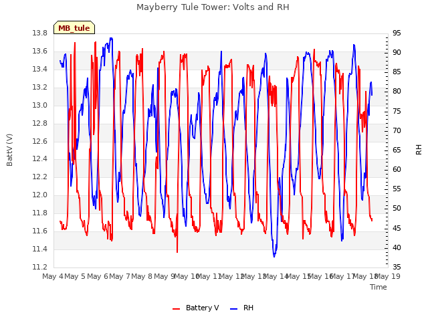Select the 'Battery V' legend label
This screenshot has width=428, height=321.
pos(202,308)
